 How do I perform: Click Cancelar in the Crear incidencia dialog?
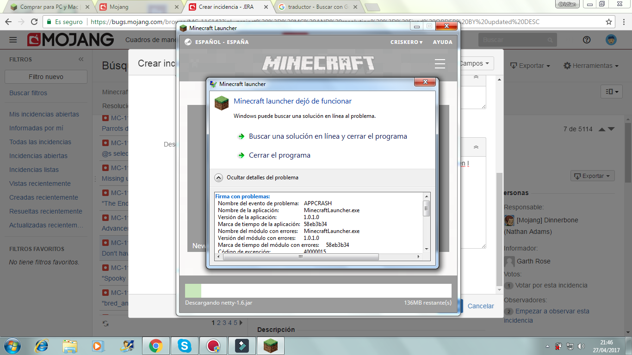click(x=481, y=306)
